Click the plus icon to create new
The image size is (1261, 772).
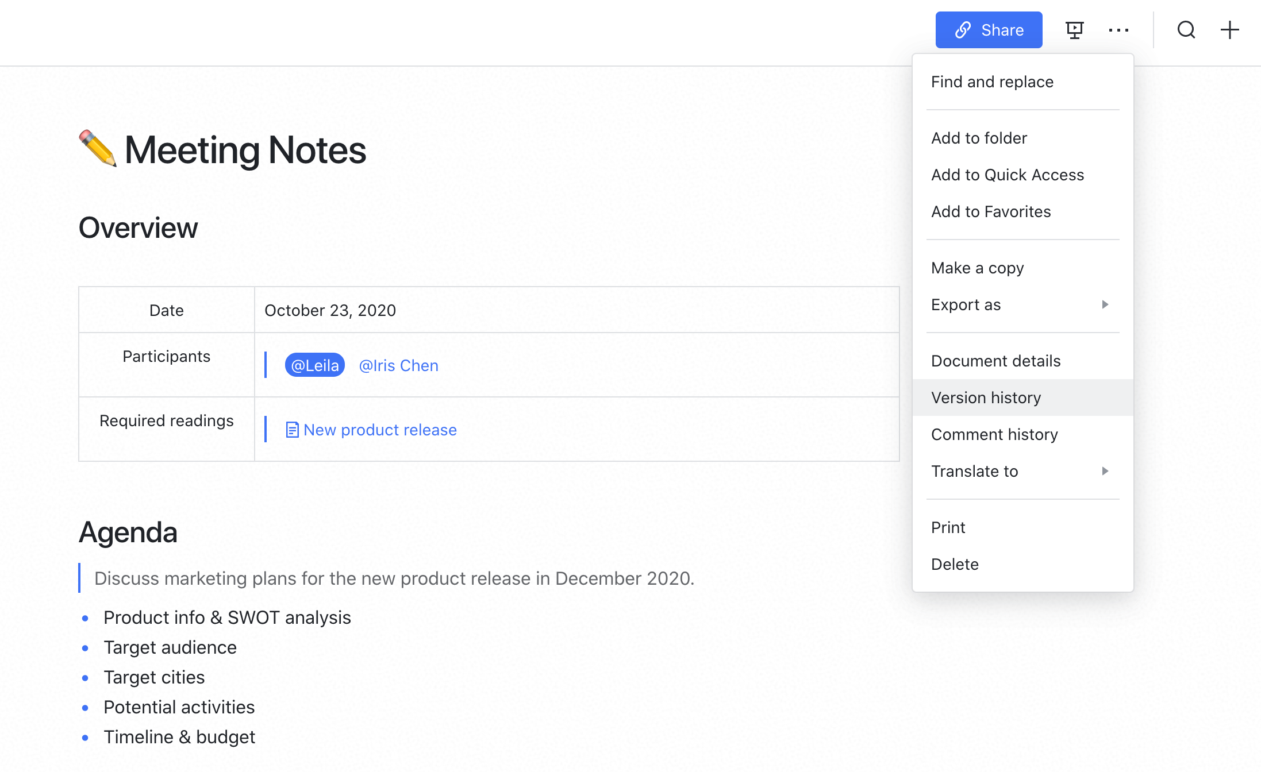[1229, 30]
